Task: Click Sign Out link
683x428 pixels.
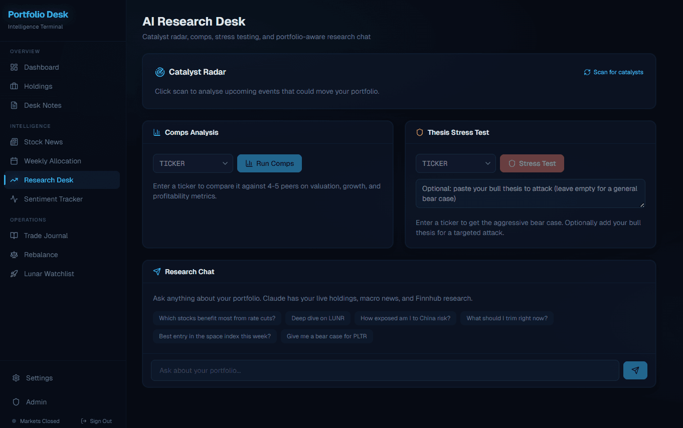Action: pos(96,421)
